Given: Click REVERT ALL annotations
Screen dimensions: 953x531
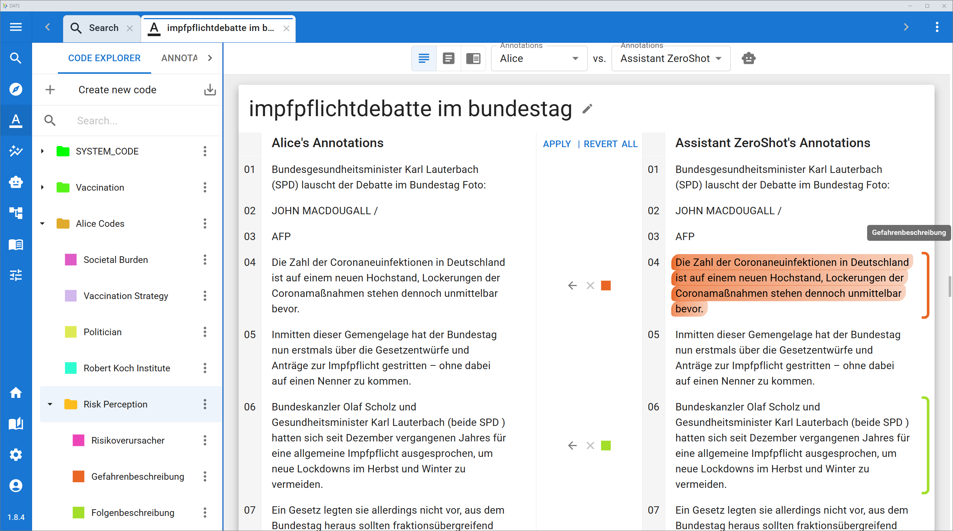Looking at the screenshot, I should [x=611, y=144].
